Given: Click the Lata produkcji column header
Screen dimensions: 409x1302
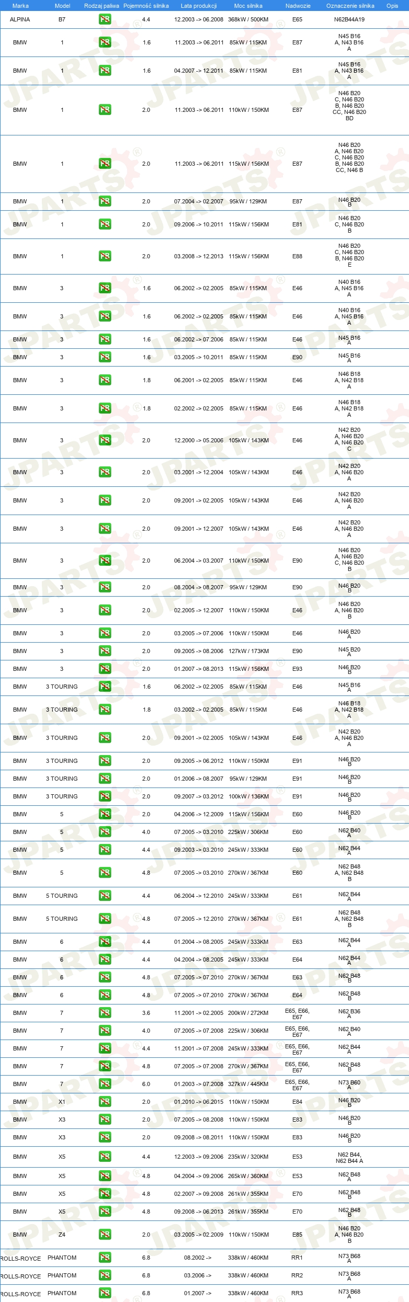Looking at the screenshot, I should (199, 6).
